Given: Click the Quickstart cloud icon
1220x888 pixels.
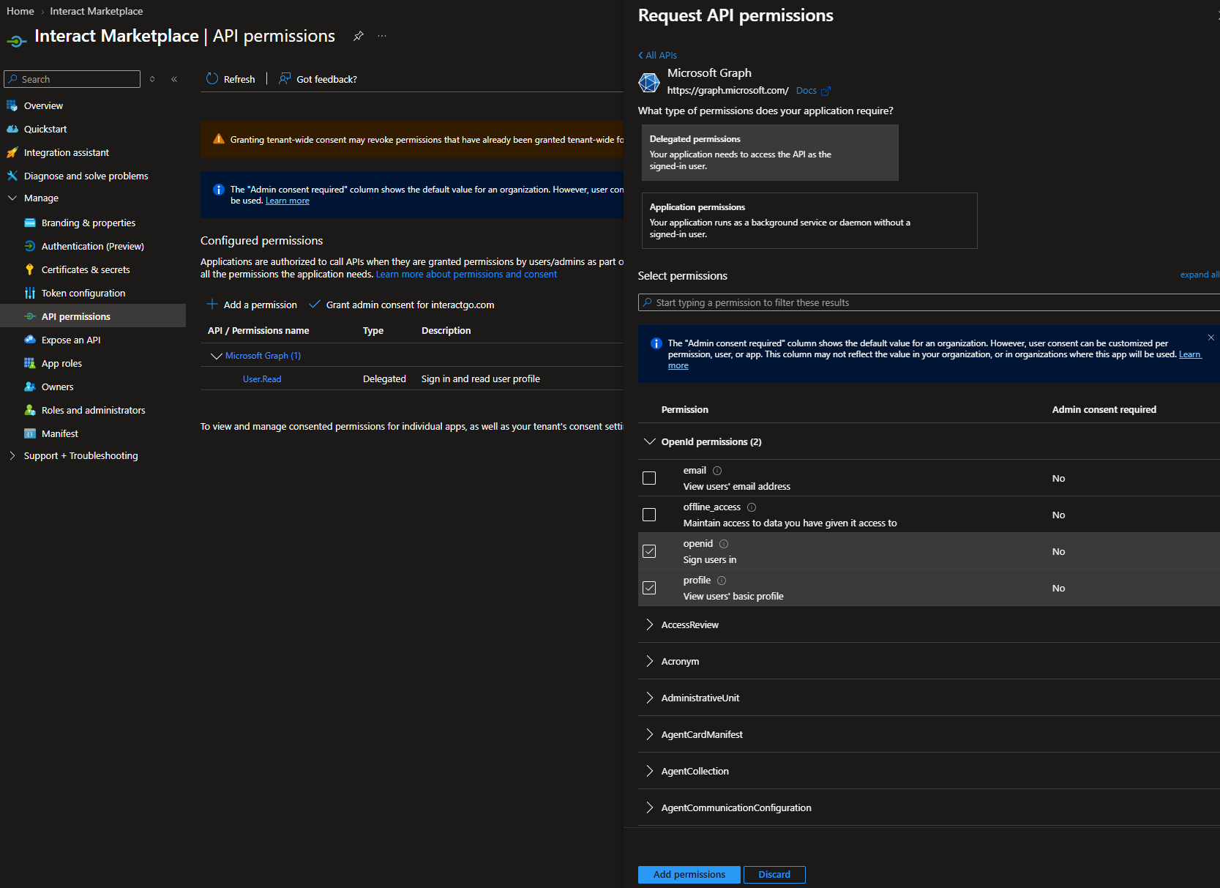Looking at the screenshot, I should click(12, 129).
